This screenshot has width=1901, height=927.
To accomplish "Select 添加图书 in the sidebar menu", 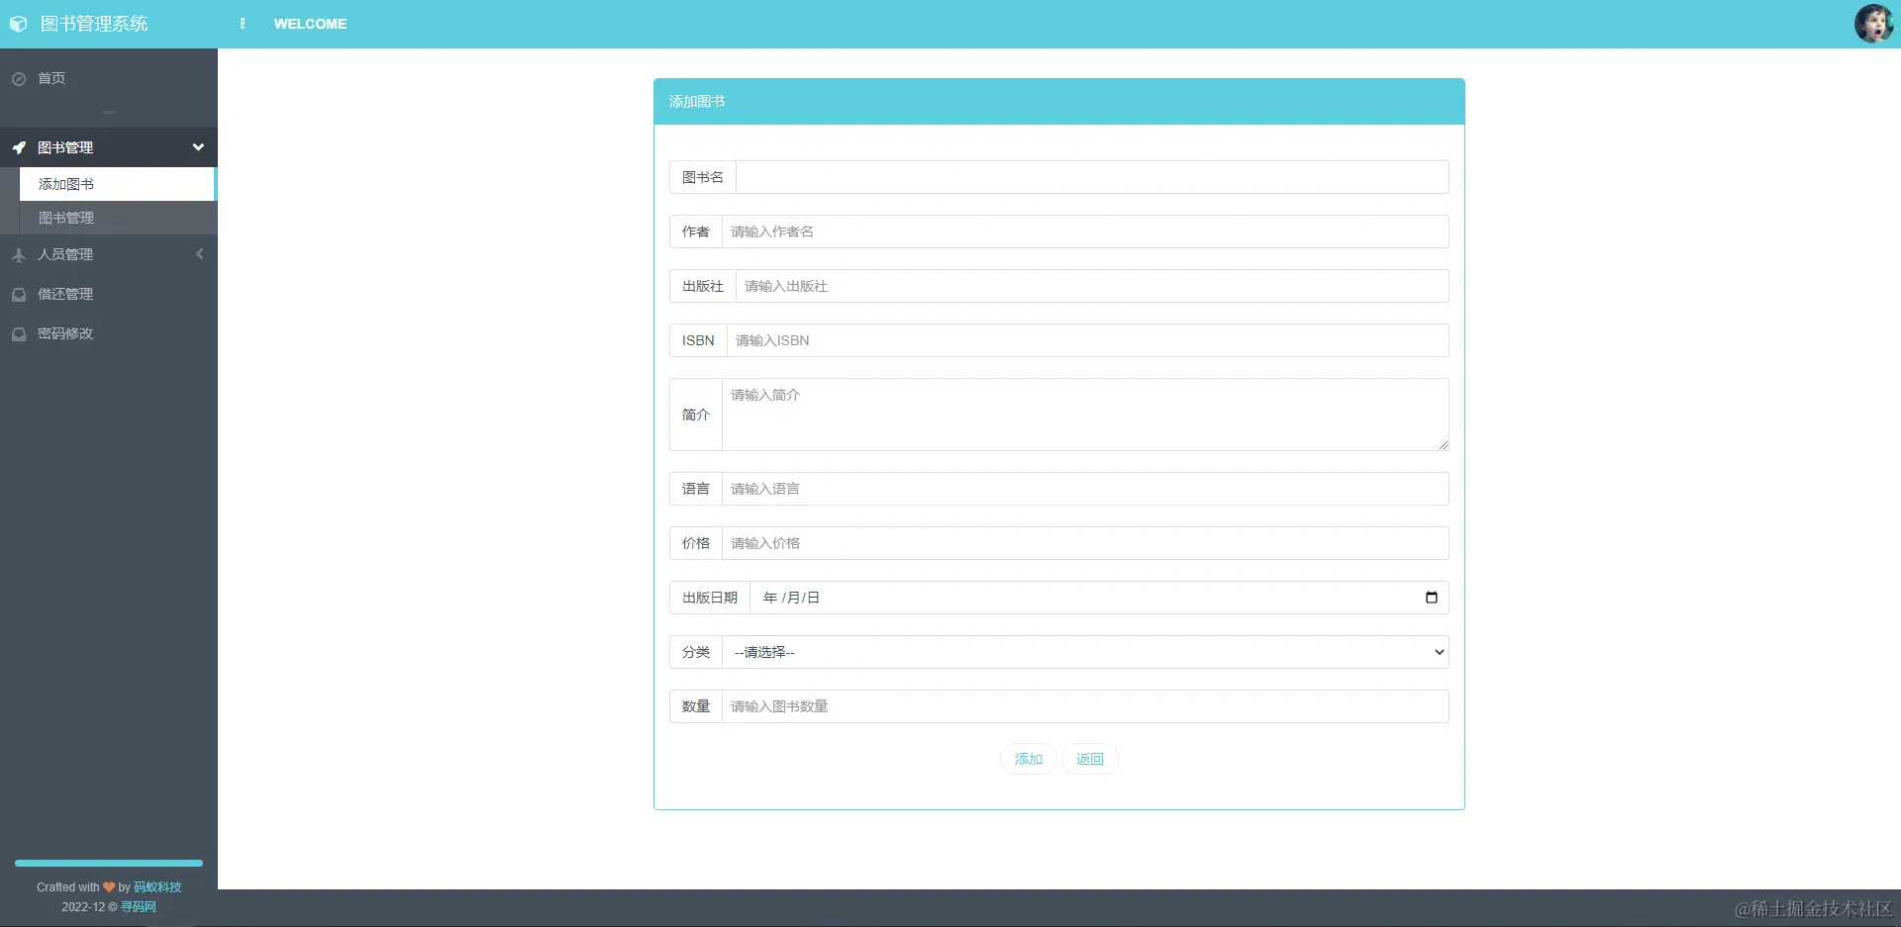I will 64,183.
